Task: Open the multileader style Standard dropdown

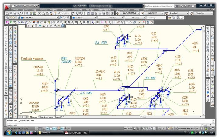Action: click(212, 13)
